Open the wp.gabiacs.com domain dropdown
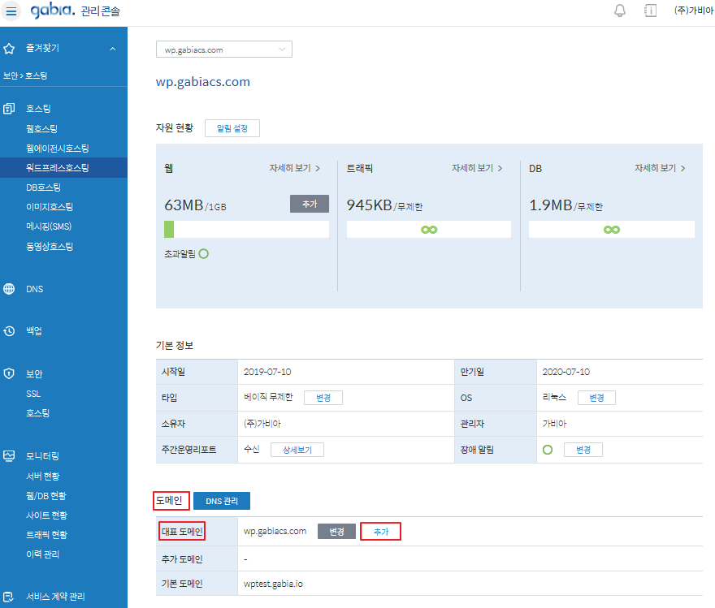Viewport: 715px width, 608px height. click(x=223, y=50)
